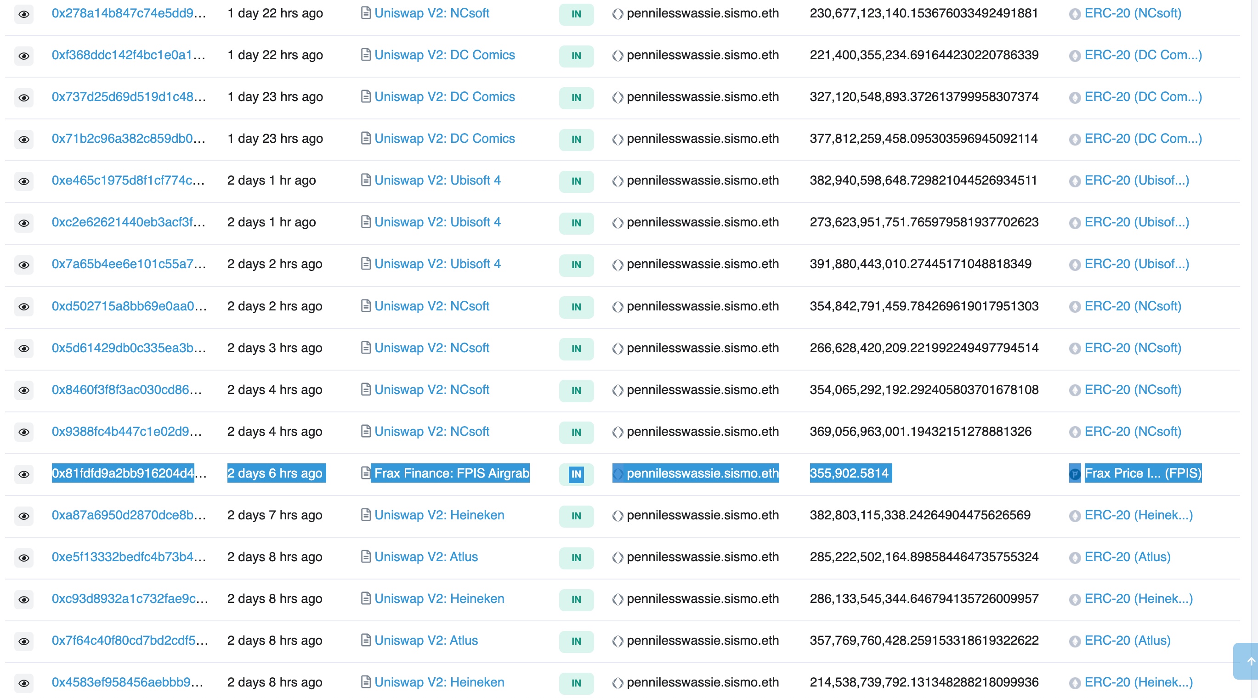The height and width of the screenshot is (698, 1258).
Task: Open transaction hash 0x81fdfd9a2bb916204d4
Action: [129, 473]
